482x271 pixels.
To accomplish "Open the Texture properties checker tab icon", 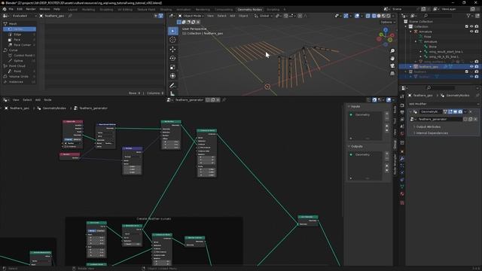I will point(402,202).
